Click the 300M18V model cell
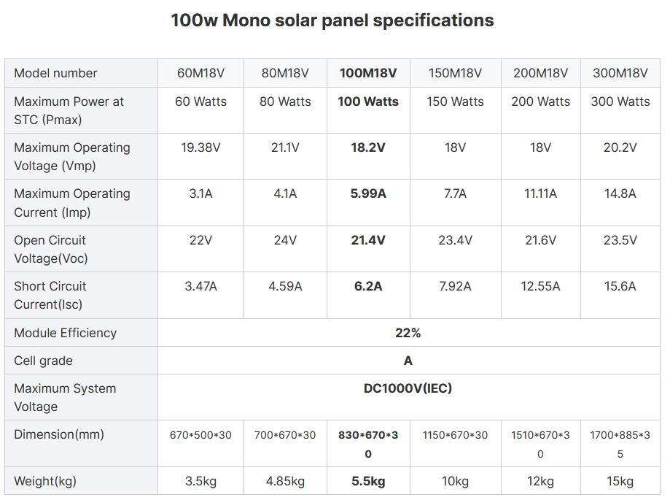 tap(620, 73)
